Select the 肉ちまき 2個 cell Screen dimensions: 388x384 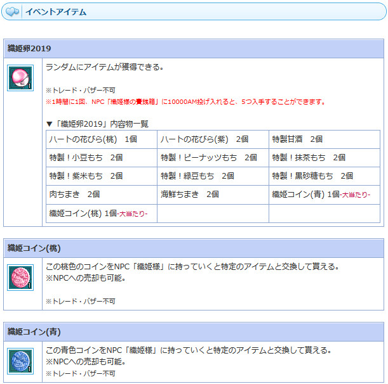tap(102, 195)
